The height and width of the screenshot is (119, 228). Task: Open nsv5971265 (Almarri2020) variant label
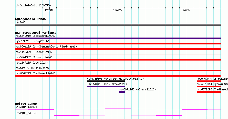(x=137, y=89)
